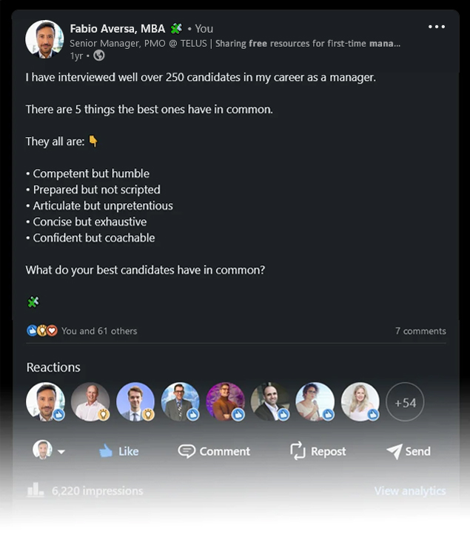Show the 'You and 61 others' reactions list
This screenshot has width=470, height=537.
pos(99,331)
